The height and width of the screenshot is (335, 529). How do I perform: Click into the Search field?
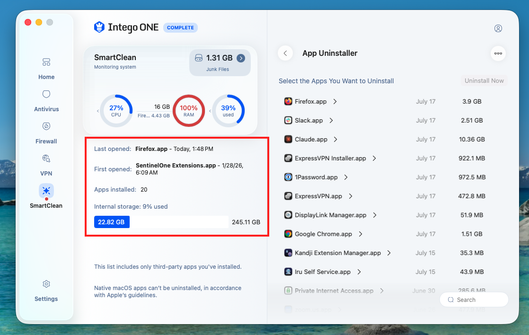(x=474, y=300)
